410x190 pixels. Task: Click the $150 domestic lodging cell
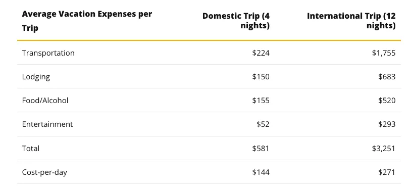[x=261, y=77]
